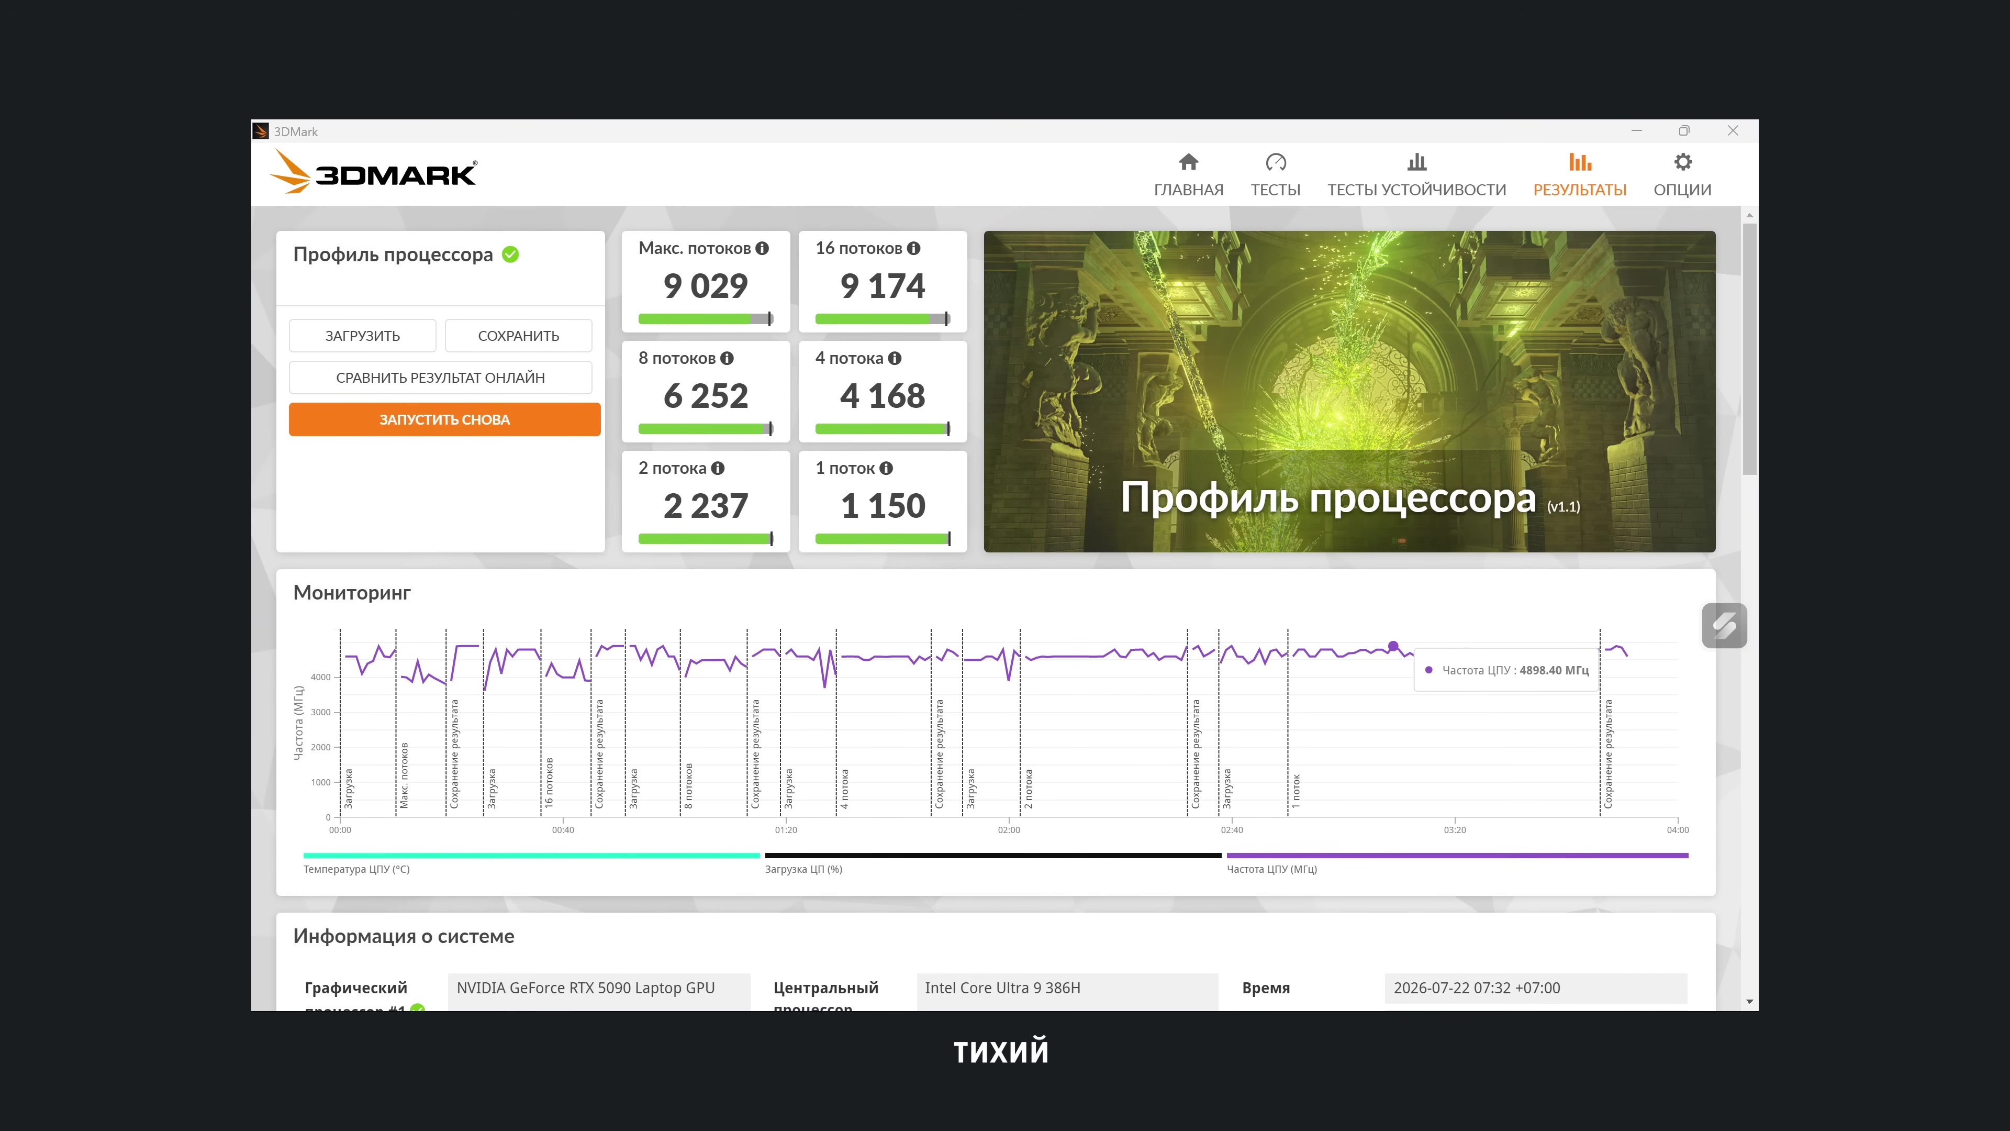Click the 2026-07-22 07:32 +07:00 time field

click(x=1536, y=988)
